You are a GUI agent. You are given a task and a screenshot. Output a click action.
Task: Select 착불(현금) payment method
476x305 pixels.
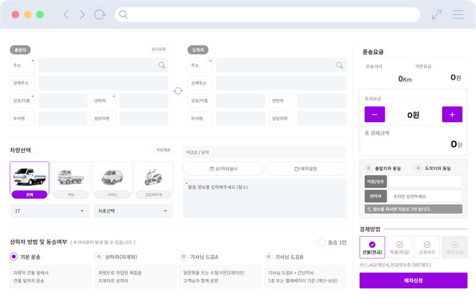point(400,247)
